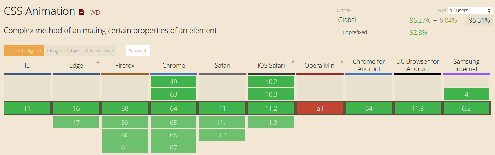Select Safari TP version cell
The width and height of the screenshot is (495, 155).
222,135
